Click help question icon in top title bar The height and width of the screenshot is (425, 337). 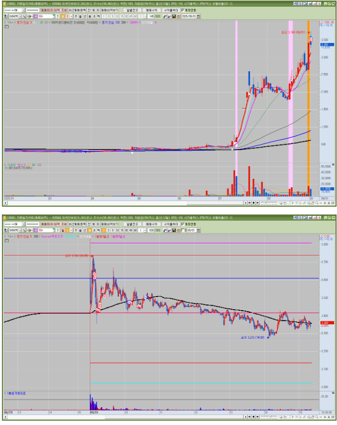(x=319, y=4)
